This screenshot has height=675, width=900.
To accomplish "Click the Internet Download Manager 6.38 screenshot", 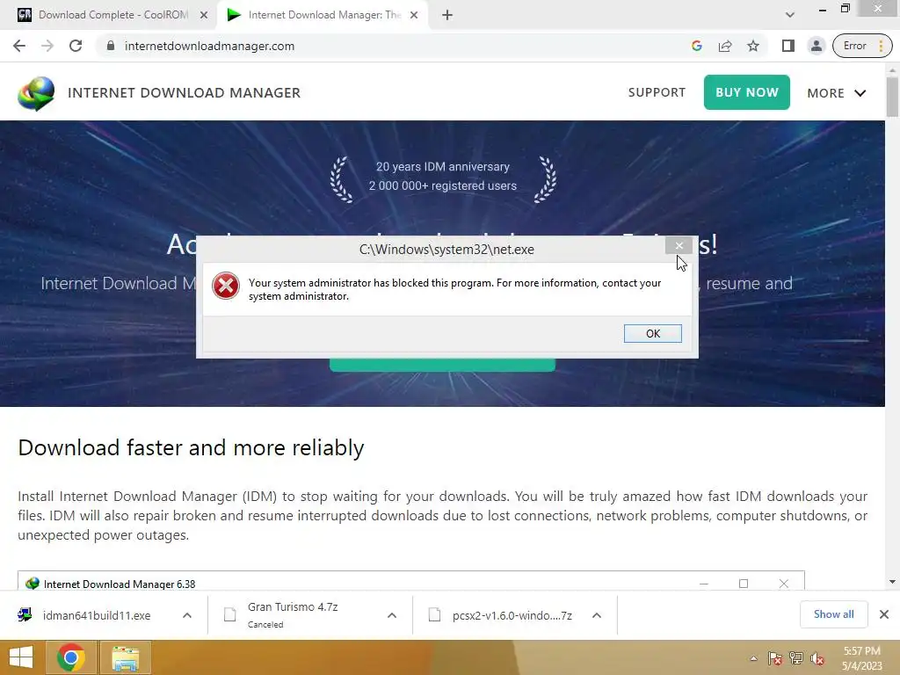I will pyautogui.click(x=411, y=580).
